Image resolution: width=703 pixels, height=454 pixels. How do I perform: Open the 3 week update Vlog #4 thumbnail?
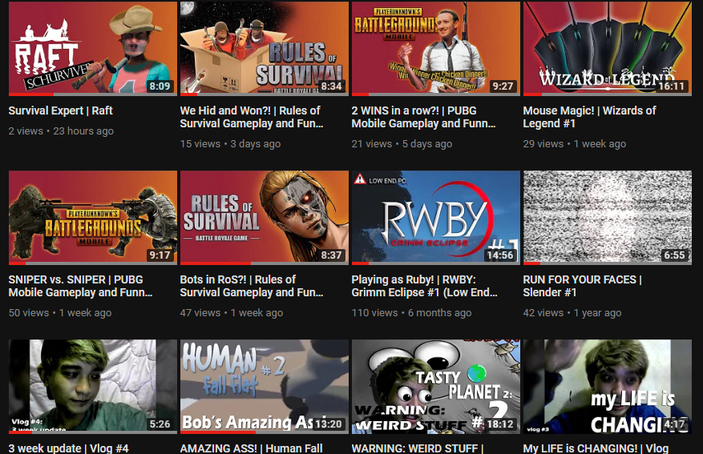[93, 387]
